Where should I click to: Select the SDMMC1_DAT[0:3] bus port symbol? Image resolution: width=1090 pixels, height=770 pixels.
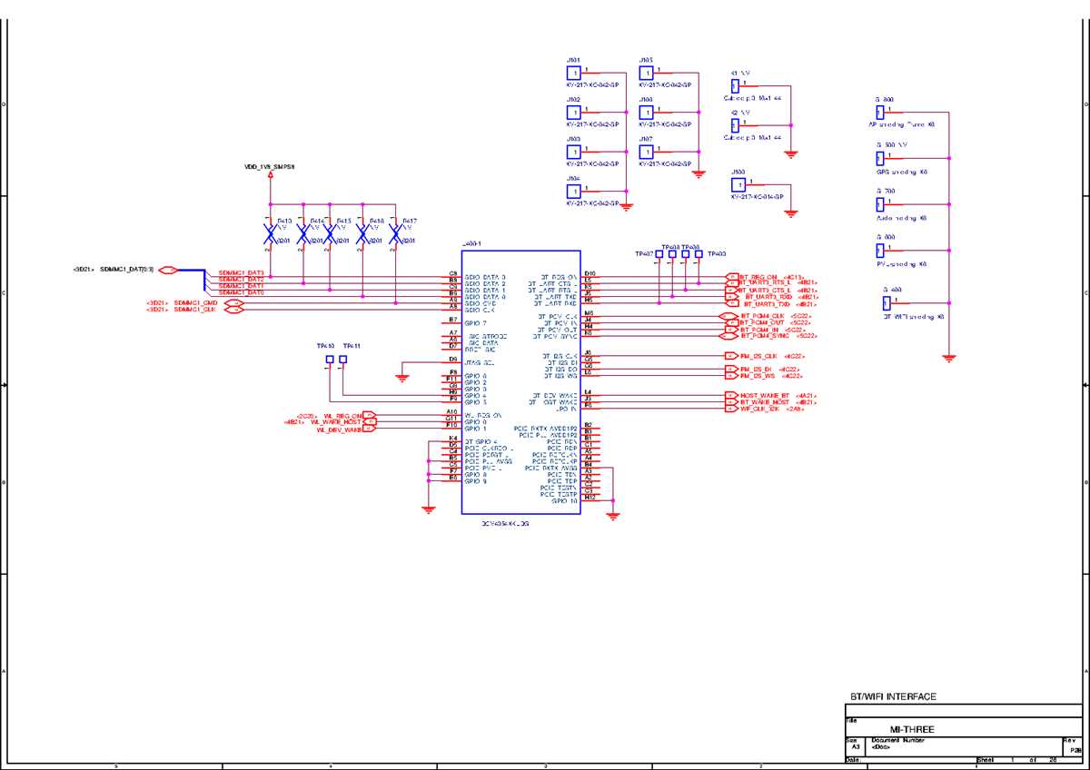pos(168,270)
